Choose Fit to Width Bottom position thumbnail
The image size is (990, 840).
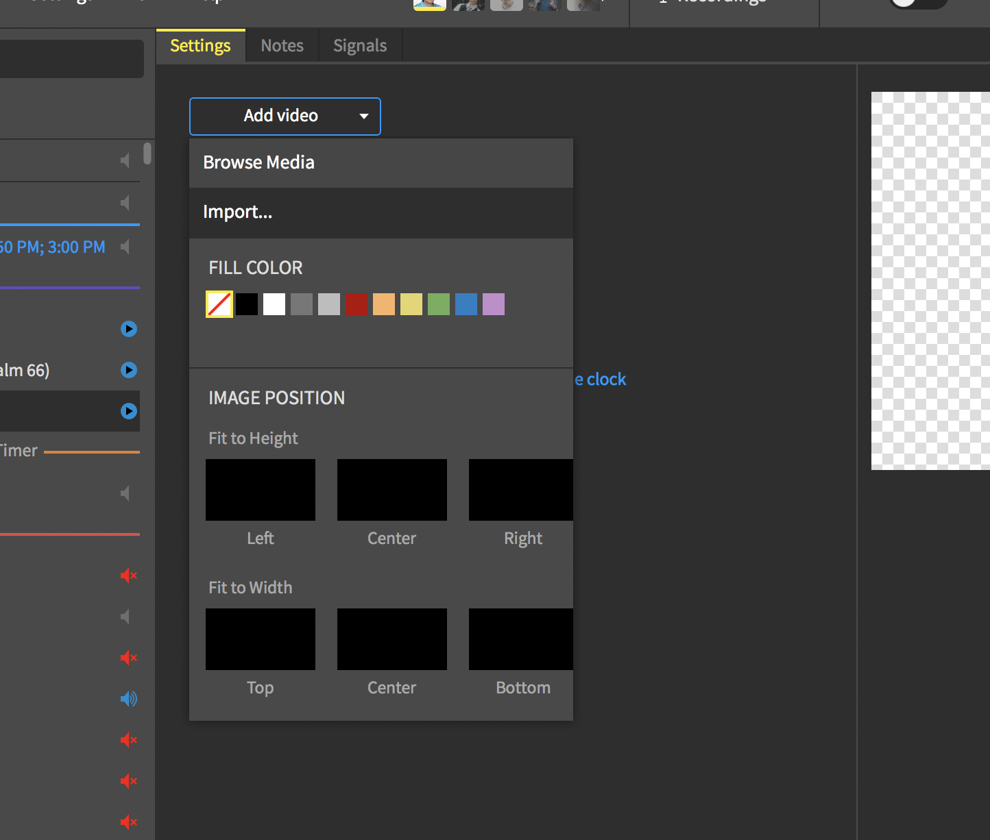click(521, 639)
